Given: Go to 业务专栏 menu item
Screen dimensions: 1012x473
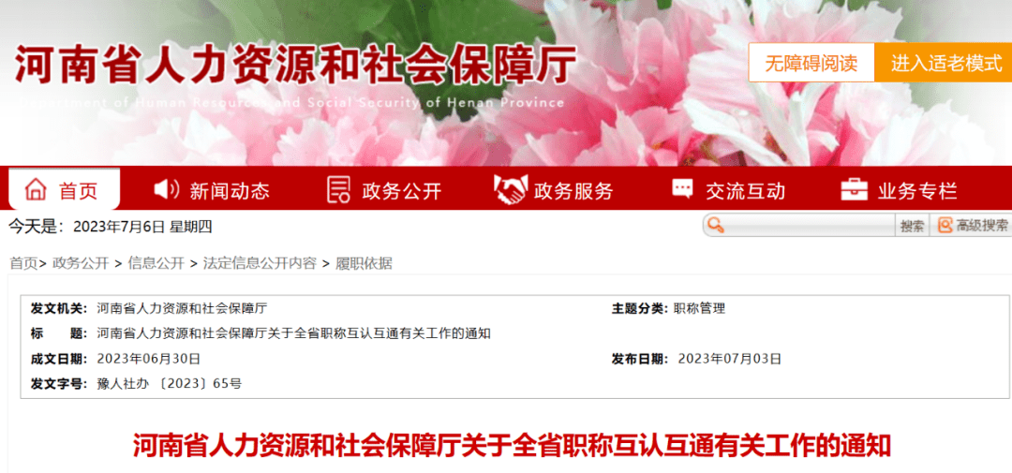Looking at the screenshot, I should [x=899, y=190].
